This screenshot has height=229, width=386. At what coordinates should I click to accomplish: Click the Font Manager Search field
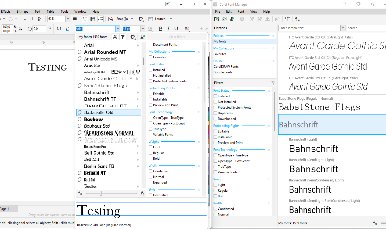click(x=366, y=28)
